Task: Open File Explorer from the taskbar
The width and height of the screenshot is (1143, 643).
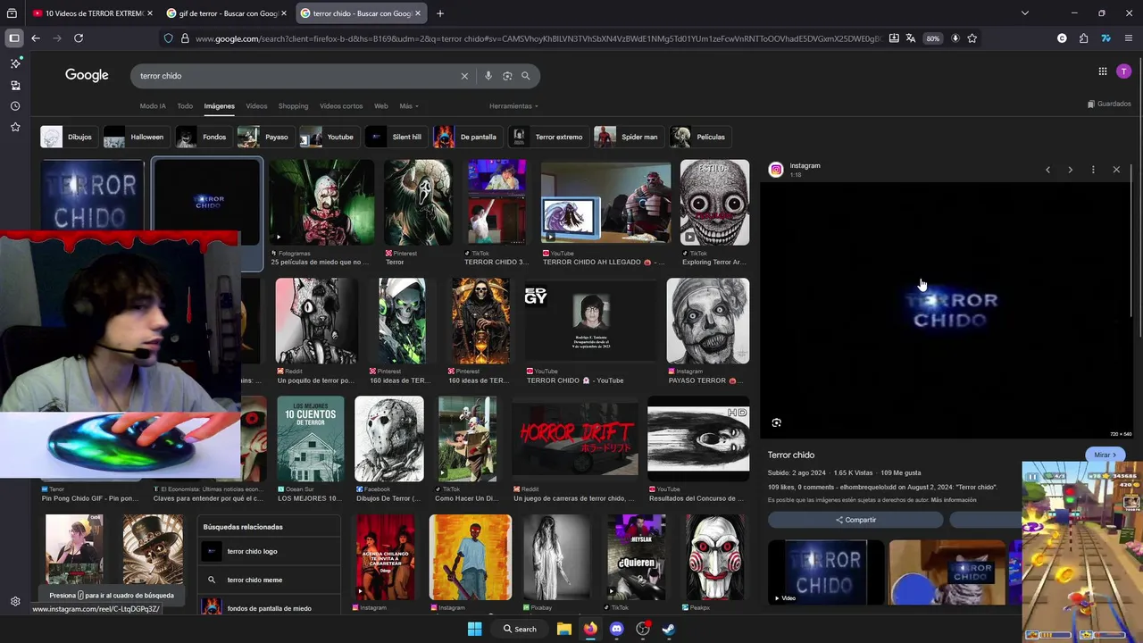Action: pyautogui.click(x=564, y=629)
